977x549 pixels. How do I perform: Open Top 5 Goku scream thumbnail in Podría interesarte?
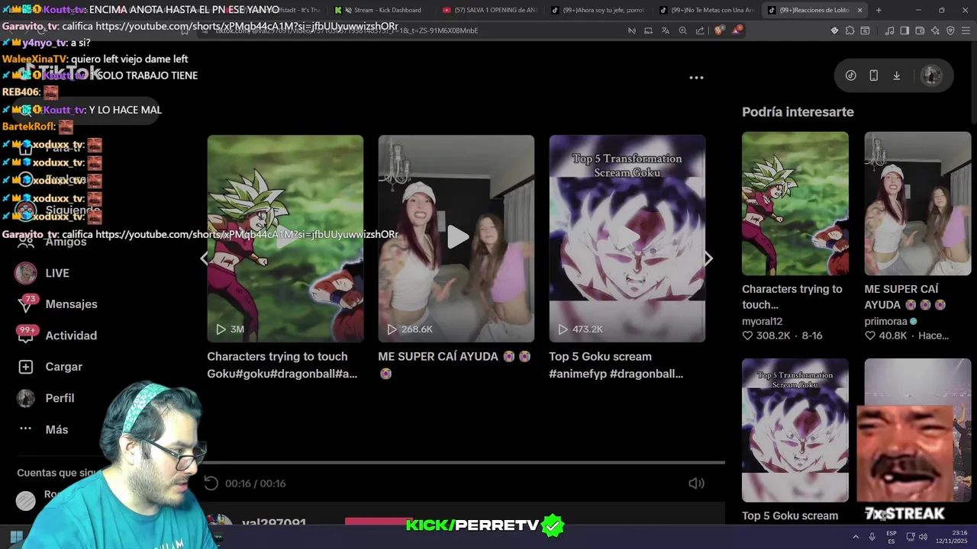pos(795,430)
